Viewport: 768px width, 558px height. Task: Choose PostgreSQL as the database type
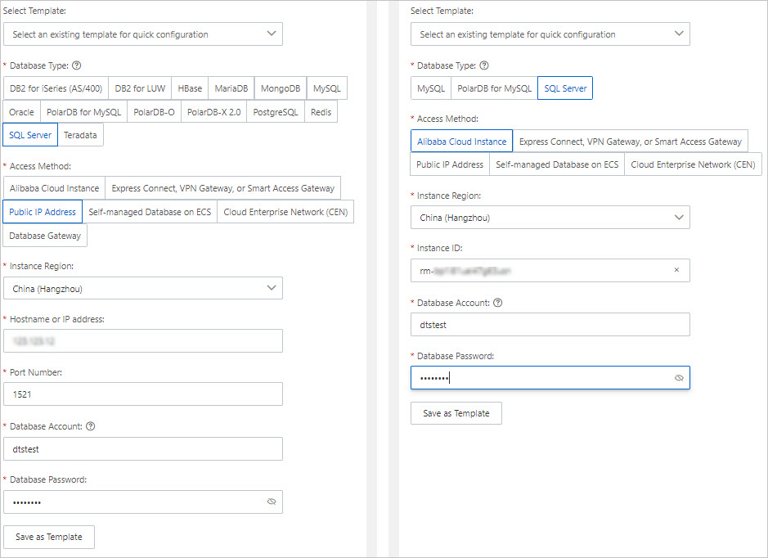(x=276, y=112)
